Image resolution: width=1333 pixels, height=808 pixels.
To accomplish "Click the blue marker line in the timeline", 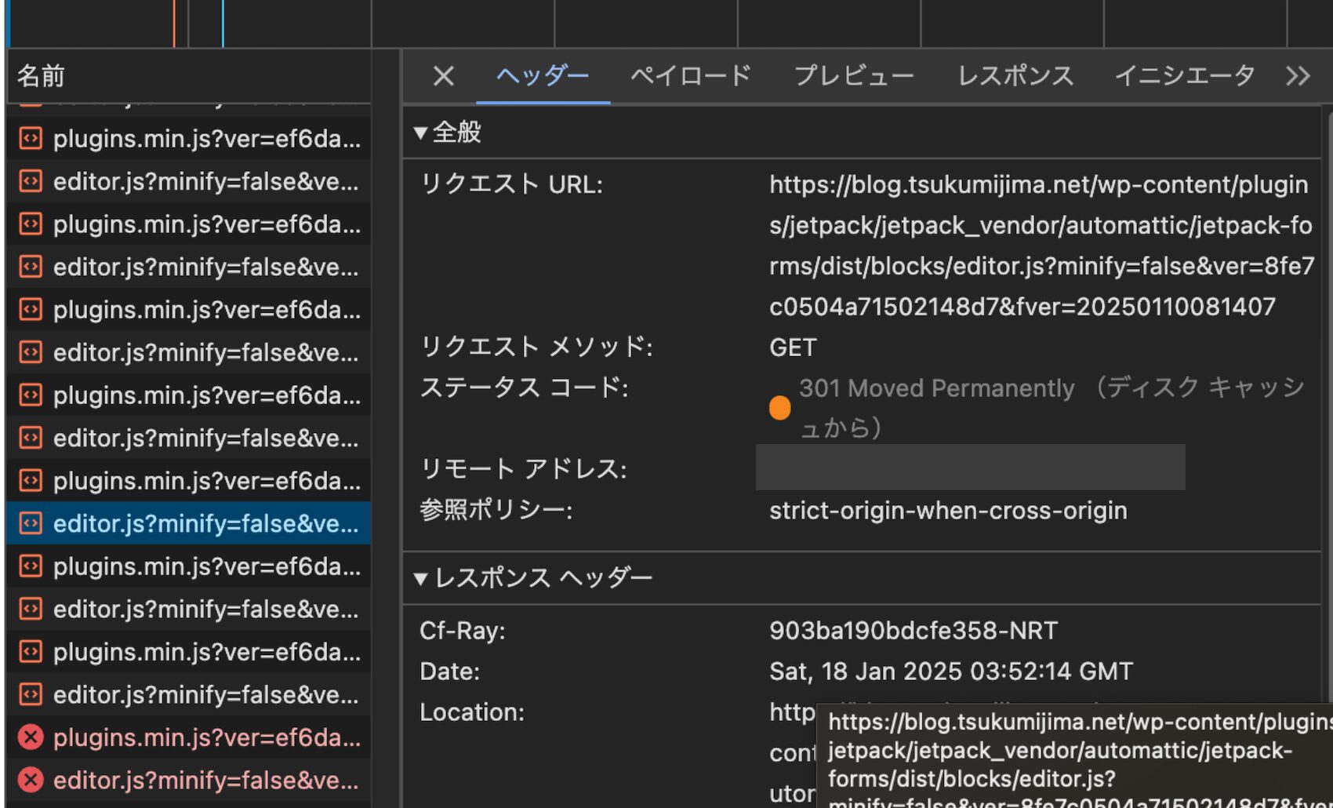I will [223, 24].
